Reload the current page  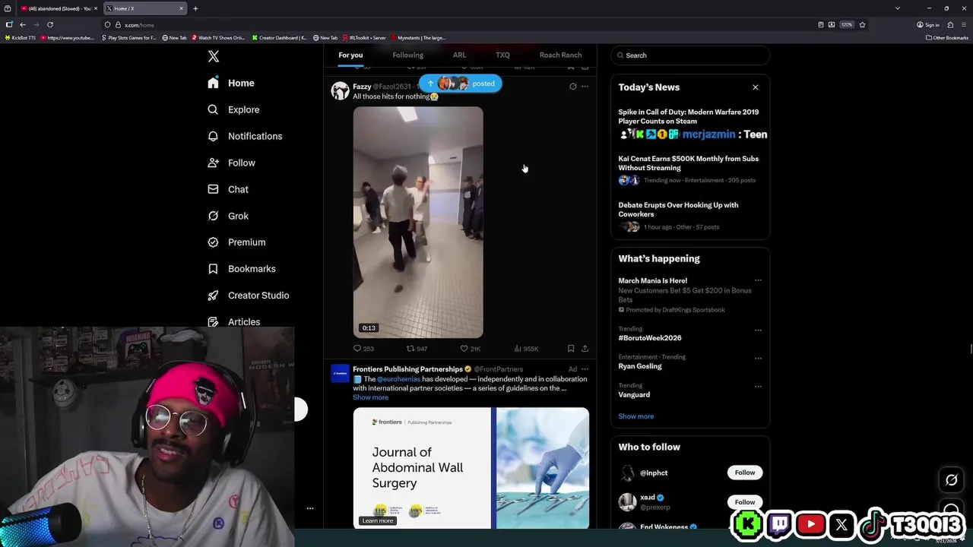(50, 24)
